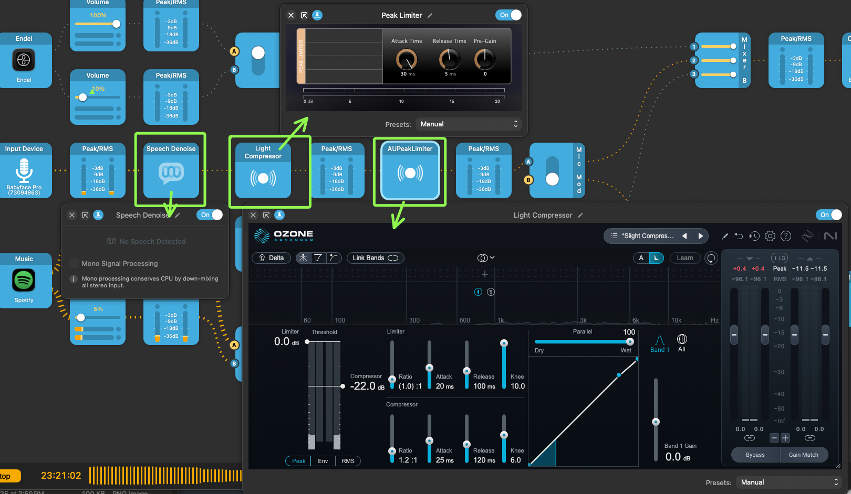Open Ozone help question mark
This screenshot has width=851, height=494.
[786, 236]
